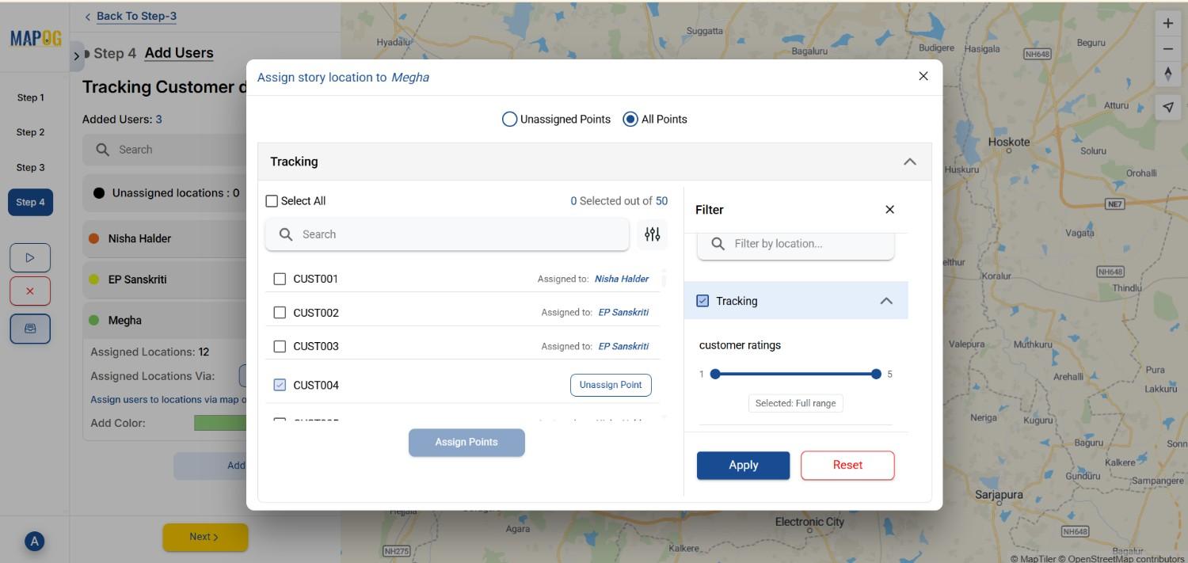This screenshot has height=563, width=1188.
Task: Click the play icon in the left sidebar
Action: [30, 257]
